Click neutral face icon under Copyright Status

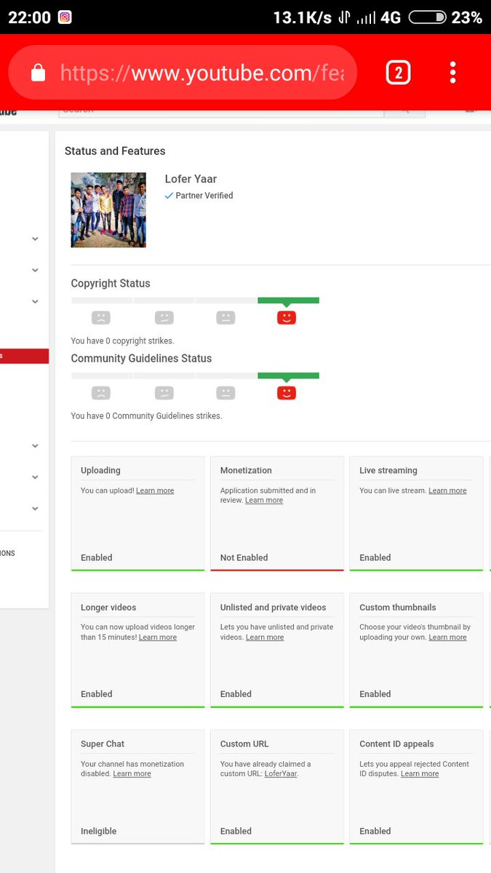tap(225, 318)
